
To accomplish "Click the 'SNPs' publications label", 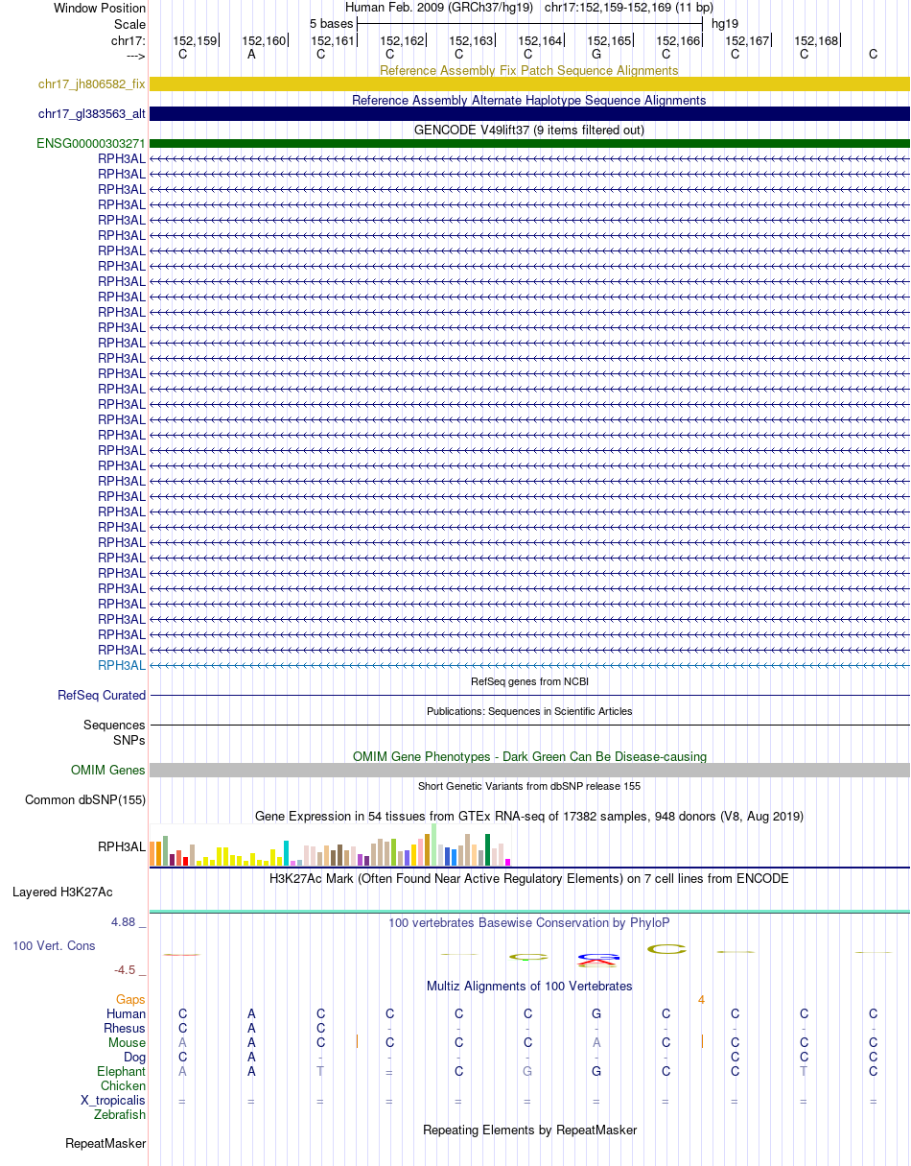I will click(x=128, y=740).
